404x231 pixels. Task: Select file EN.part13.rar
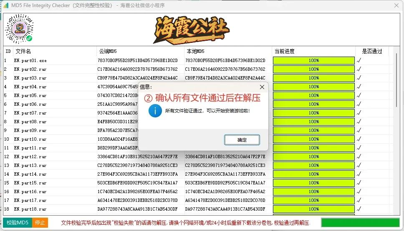point(30,166)
